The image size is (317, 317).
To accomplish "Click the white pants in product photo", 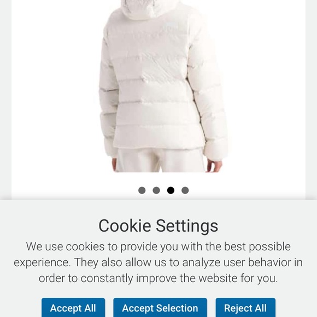I will pos(161,160).
